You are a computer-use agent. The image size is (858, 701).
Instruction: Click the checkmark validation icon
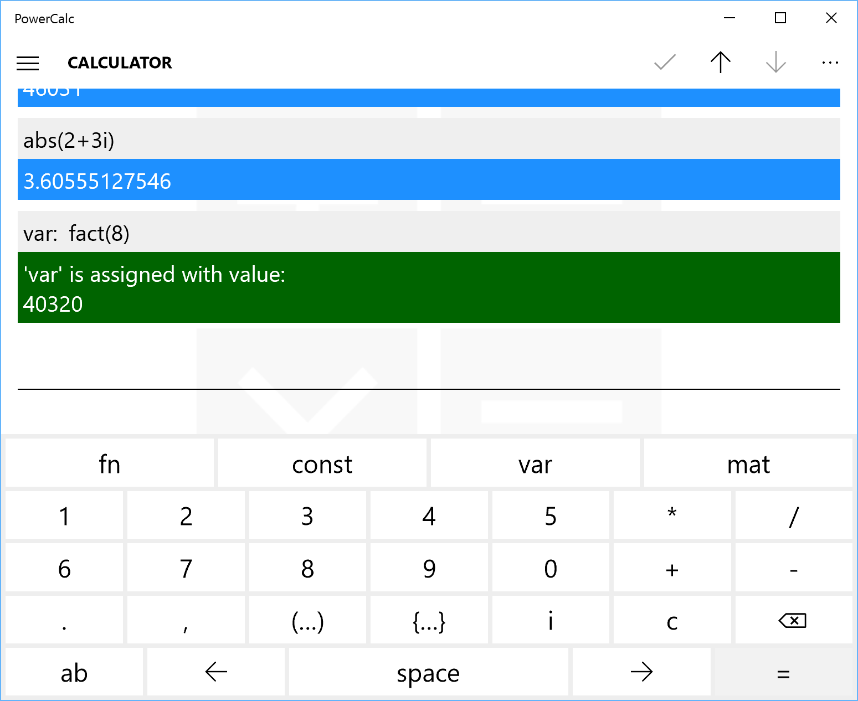tap(665, 63)
